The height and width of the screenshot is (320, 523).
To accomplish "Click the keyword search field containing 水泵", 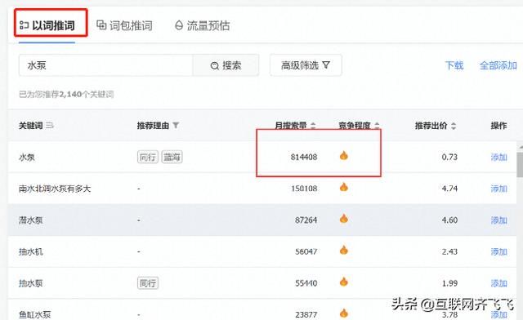I will tap(105, 65).
